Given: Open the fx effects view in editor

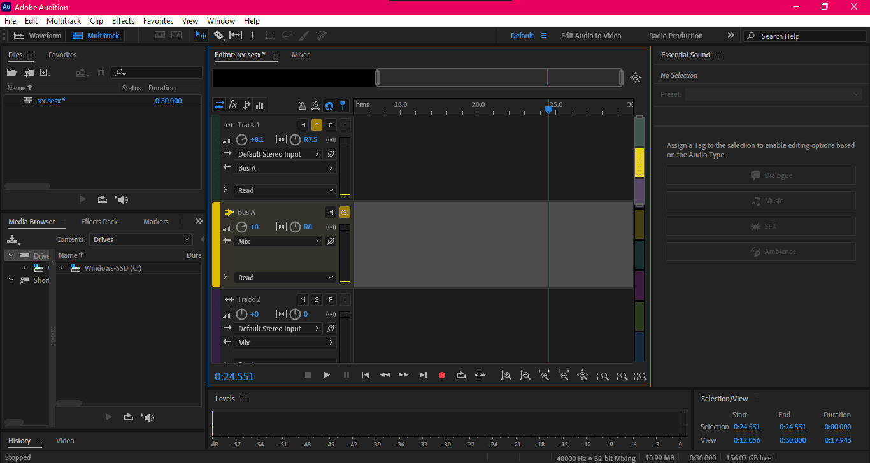Looking at the screenshot, I should (233, 105).
